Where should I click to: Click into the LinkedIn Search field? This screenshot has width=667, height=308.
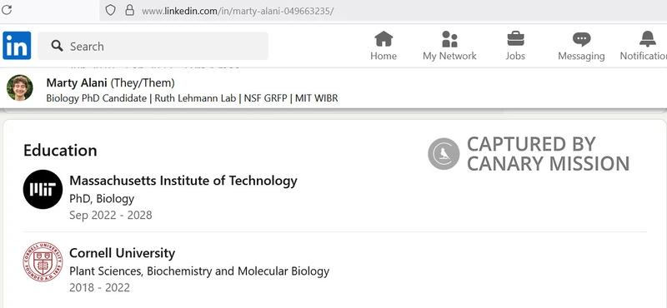(153, 46)
